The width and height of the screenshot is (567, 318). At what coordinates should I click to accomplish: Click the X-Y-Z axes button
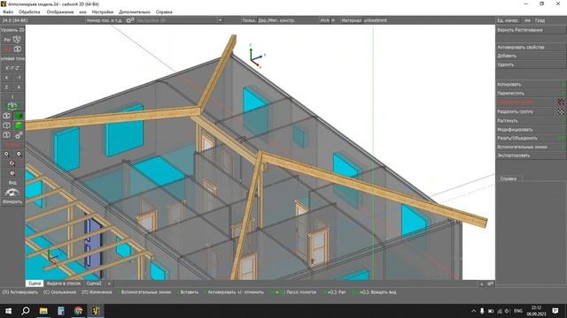pyautogui.click(x=12, y=68)
